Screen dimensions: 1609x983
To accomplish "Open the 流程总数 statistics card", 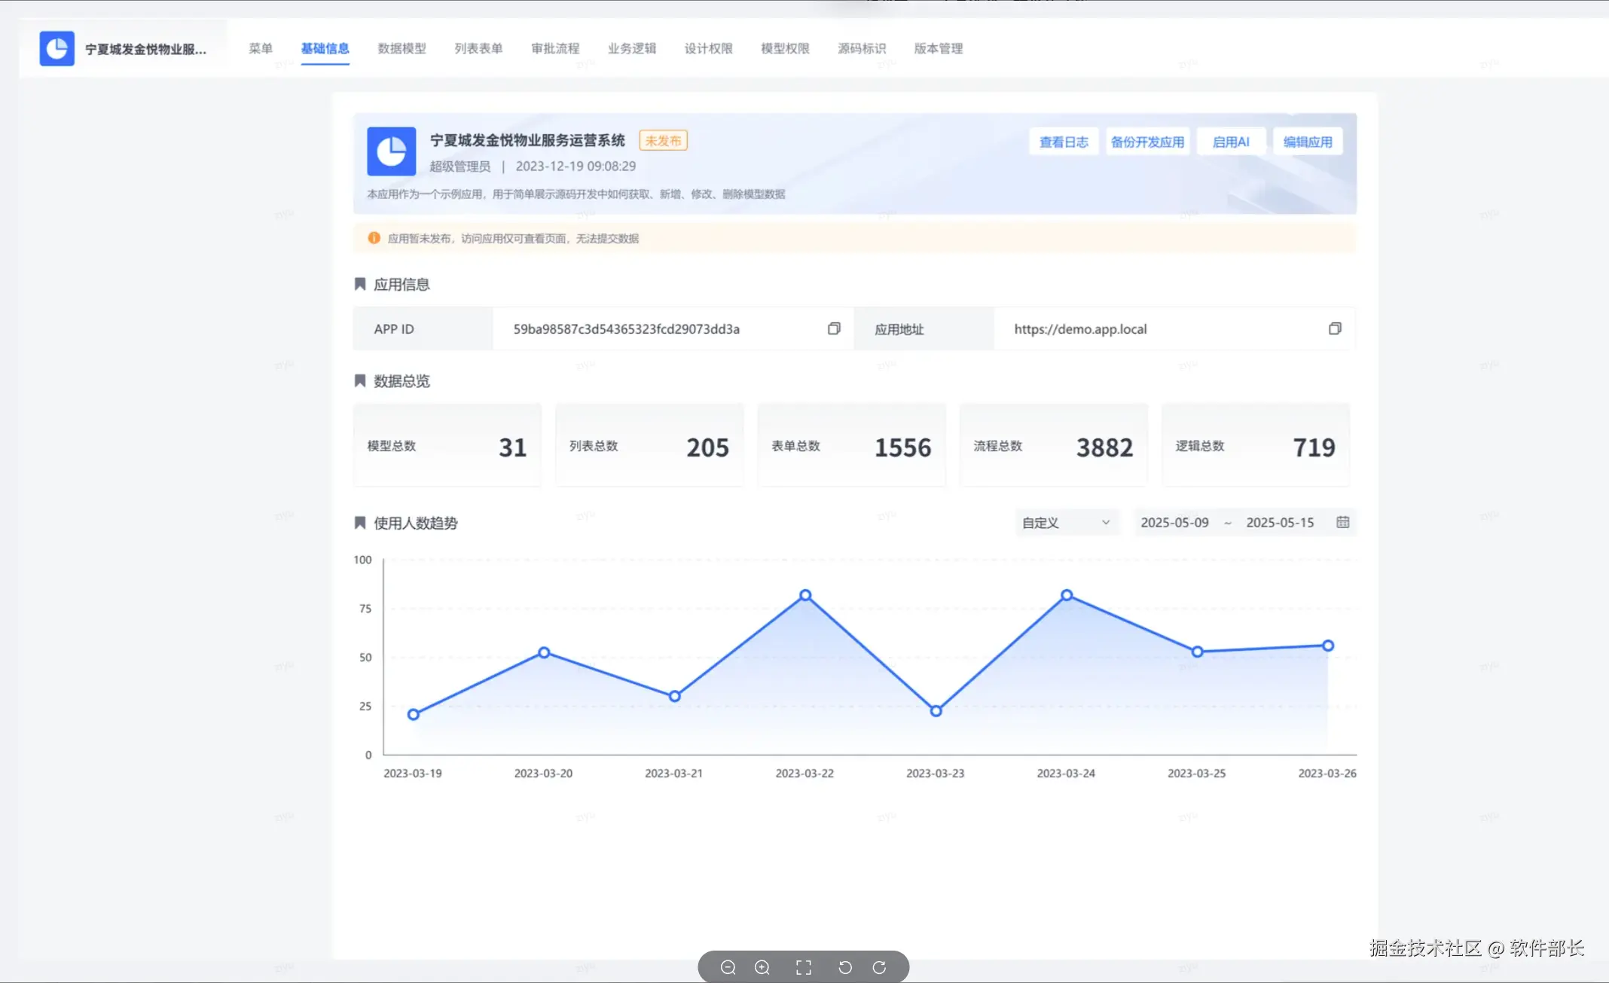I will point(1052,446).
